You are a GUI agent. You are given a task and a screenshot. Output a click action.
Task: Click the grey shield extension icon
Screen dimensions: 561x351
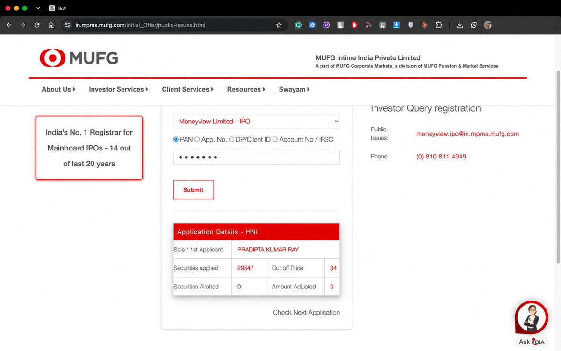[x=410, y=25]
